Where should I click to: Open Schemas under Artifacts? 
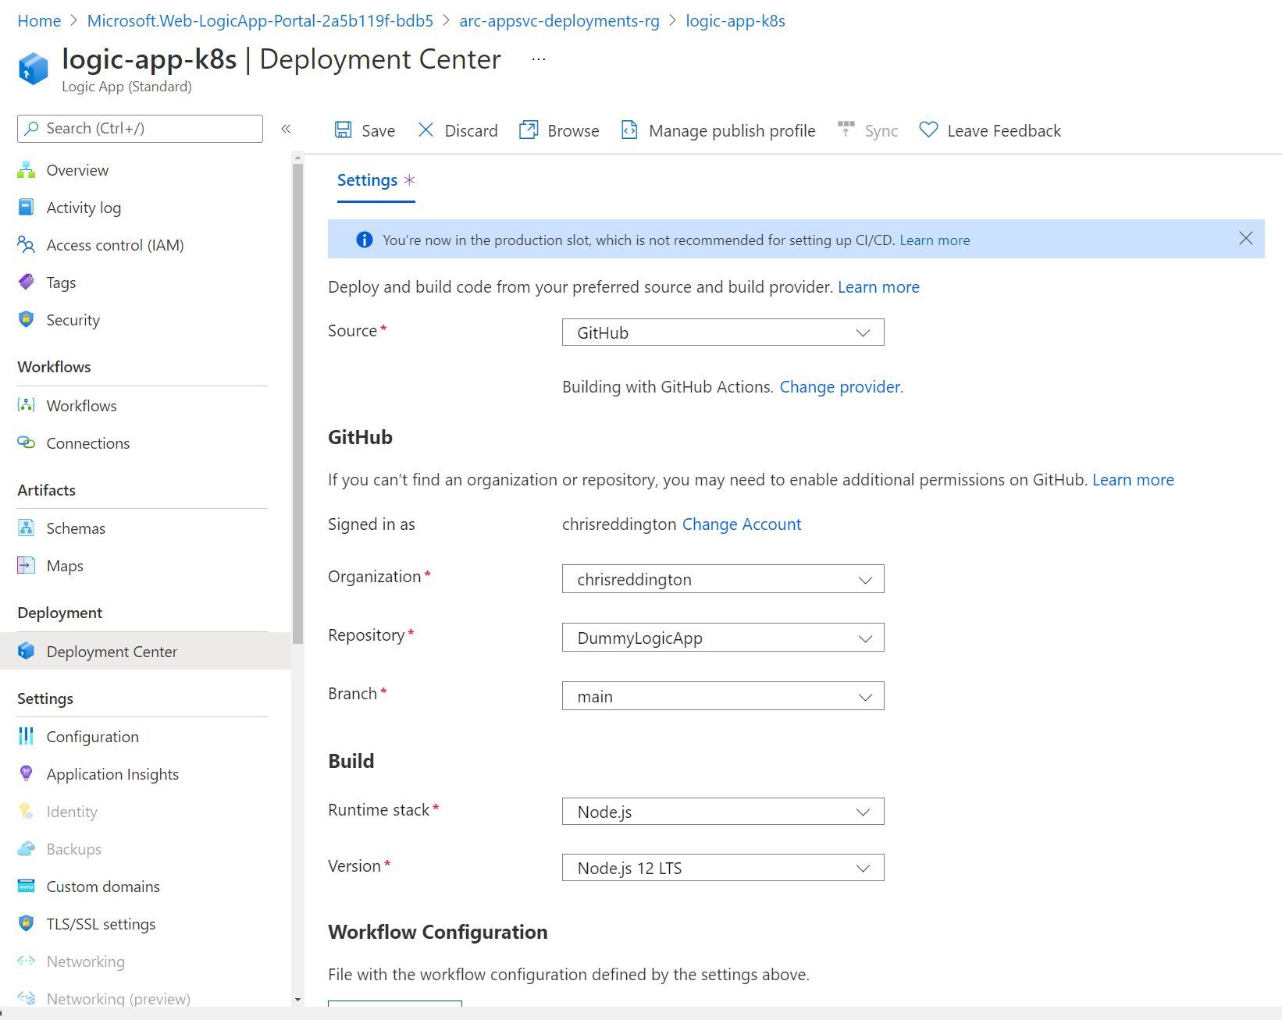[76, 528]
